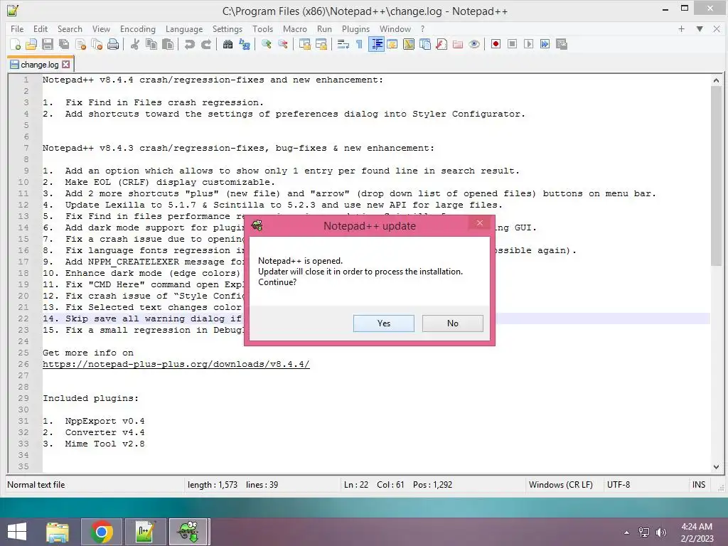This screenshot has height=546, width=728.
Task: Run macro multiple times icon
Action: [x=545, y=44]
